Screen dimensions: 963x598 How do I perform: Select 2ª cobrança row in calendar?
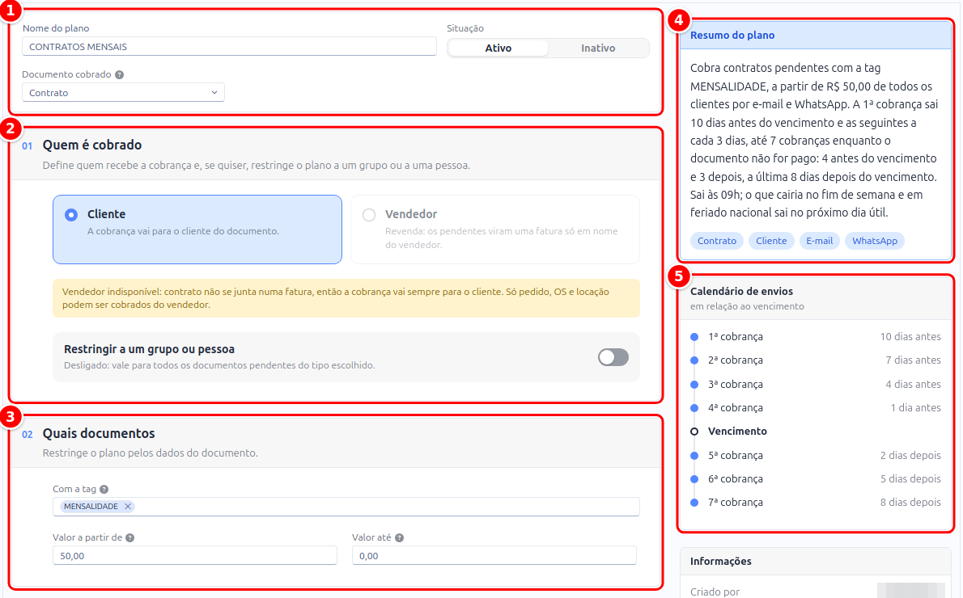coord(816,360)
